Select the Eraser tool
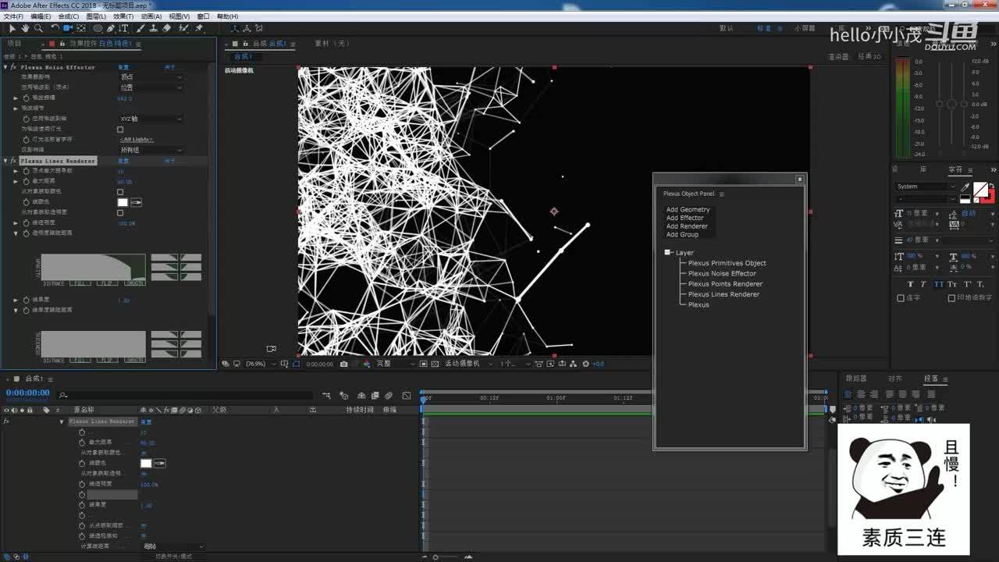Viewport: 999px width, 562px height. (x=166, y=28)
